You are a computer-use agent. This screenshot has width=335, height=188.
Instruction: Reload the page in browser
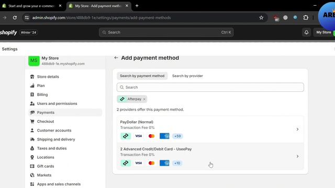point(15,18)
